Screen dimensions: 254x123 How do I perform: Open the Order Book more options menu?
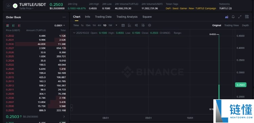pos(64,17)
